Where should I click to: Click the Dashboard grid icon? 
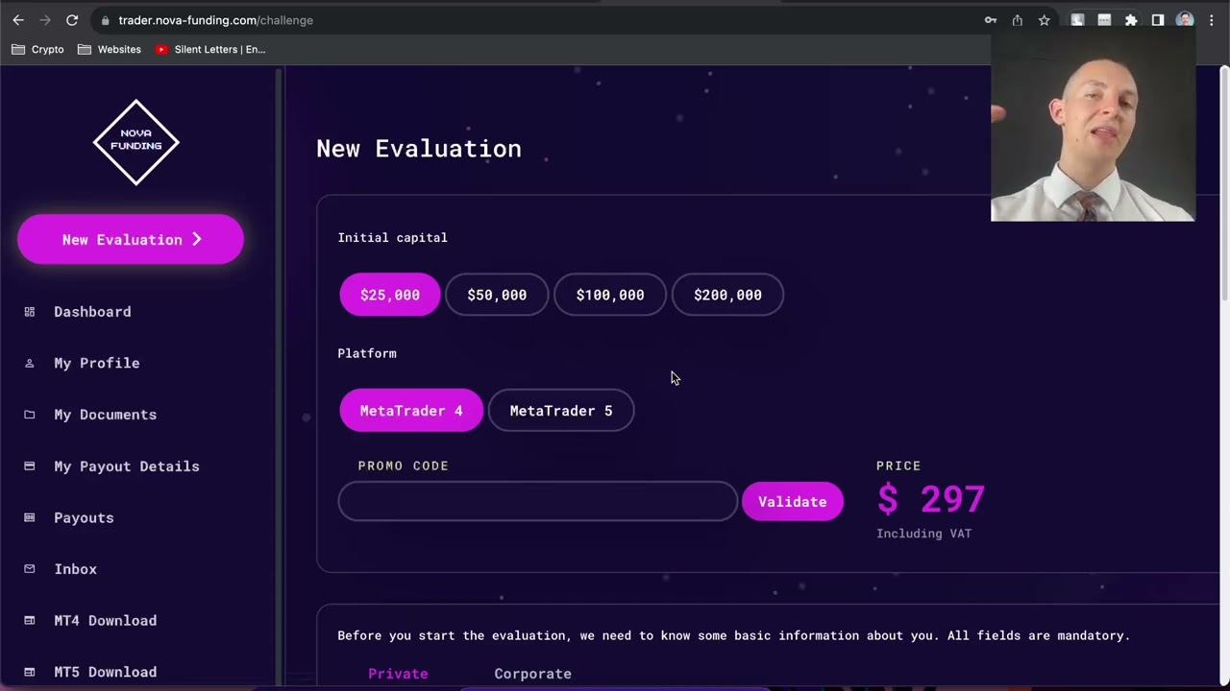pyautogui.click(x=30, y=312)
